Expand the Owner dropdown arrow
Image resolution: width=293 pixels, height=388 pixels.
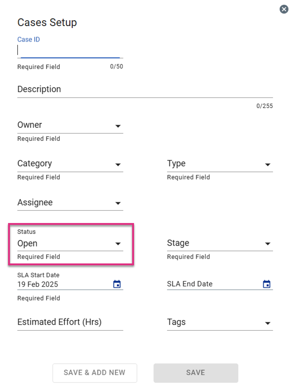coord(118,126)
